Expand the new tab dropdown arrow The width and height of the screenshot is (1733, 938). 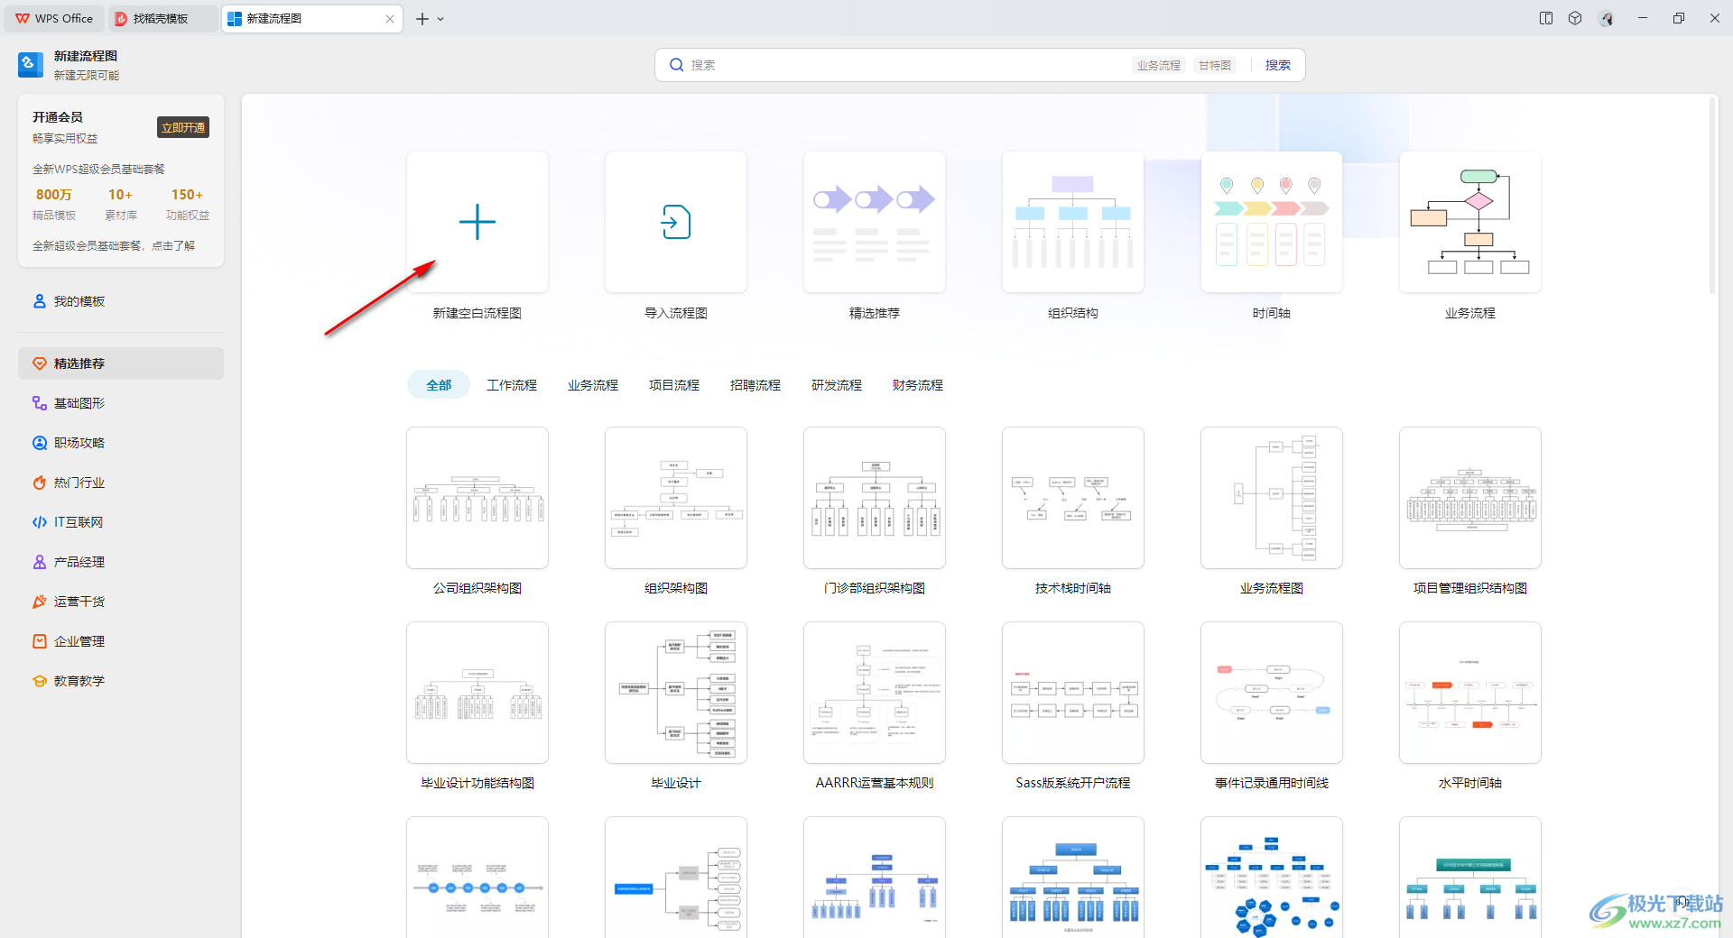440,19
